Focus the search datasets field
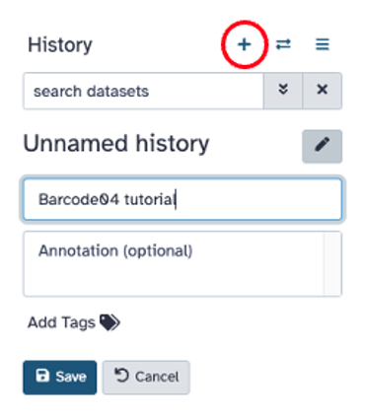The width and height of the screenshot is (365, 418). pyautogui.click(x=143, y=91)
